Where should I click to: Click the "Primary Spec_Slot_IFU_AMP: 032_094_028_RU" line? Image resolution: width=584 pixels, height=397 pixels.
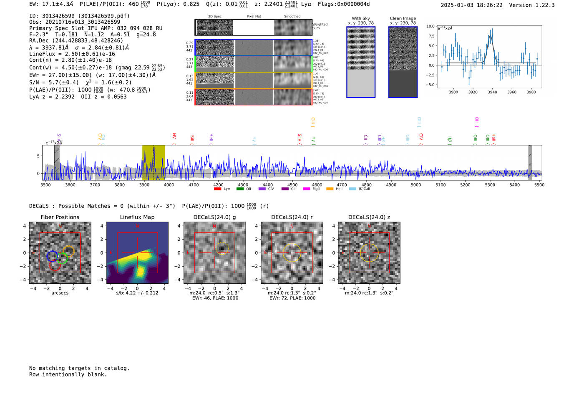click(x=96, y=28)
